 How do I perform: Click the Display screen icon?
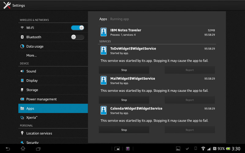coord(22,80)
